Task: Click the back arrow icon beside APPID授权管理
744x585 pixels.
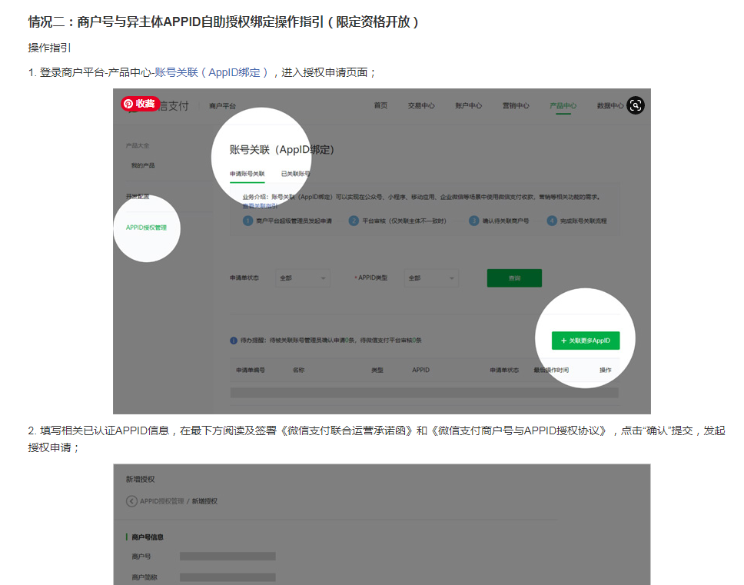Action: point(131,501)
